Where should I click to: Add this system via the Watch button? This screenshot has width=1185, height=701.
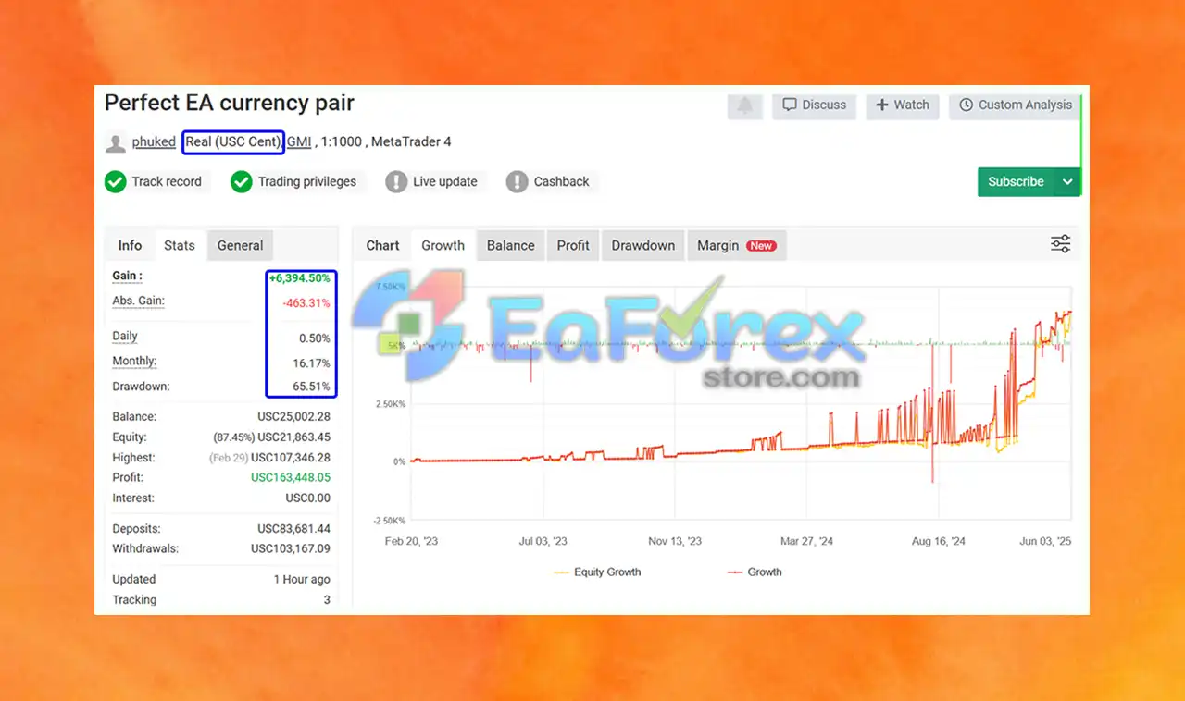[903, 105]
